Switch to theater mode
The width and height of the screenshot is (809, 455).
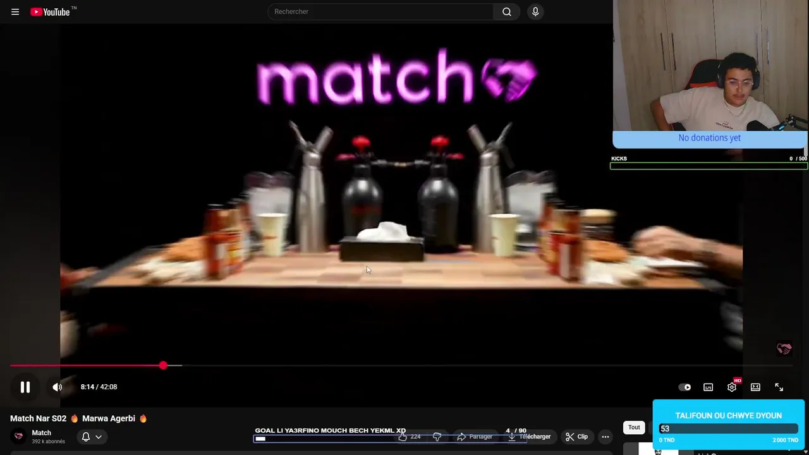[755, 387]
